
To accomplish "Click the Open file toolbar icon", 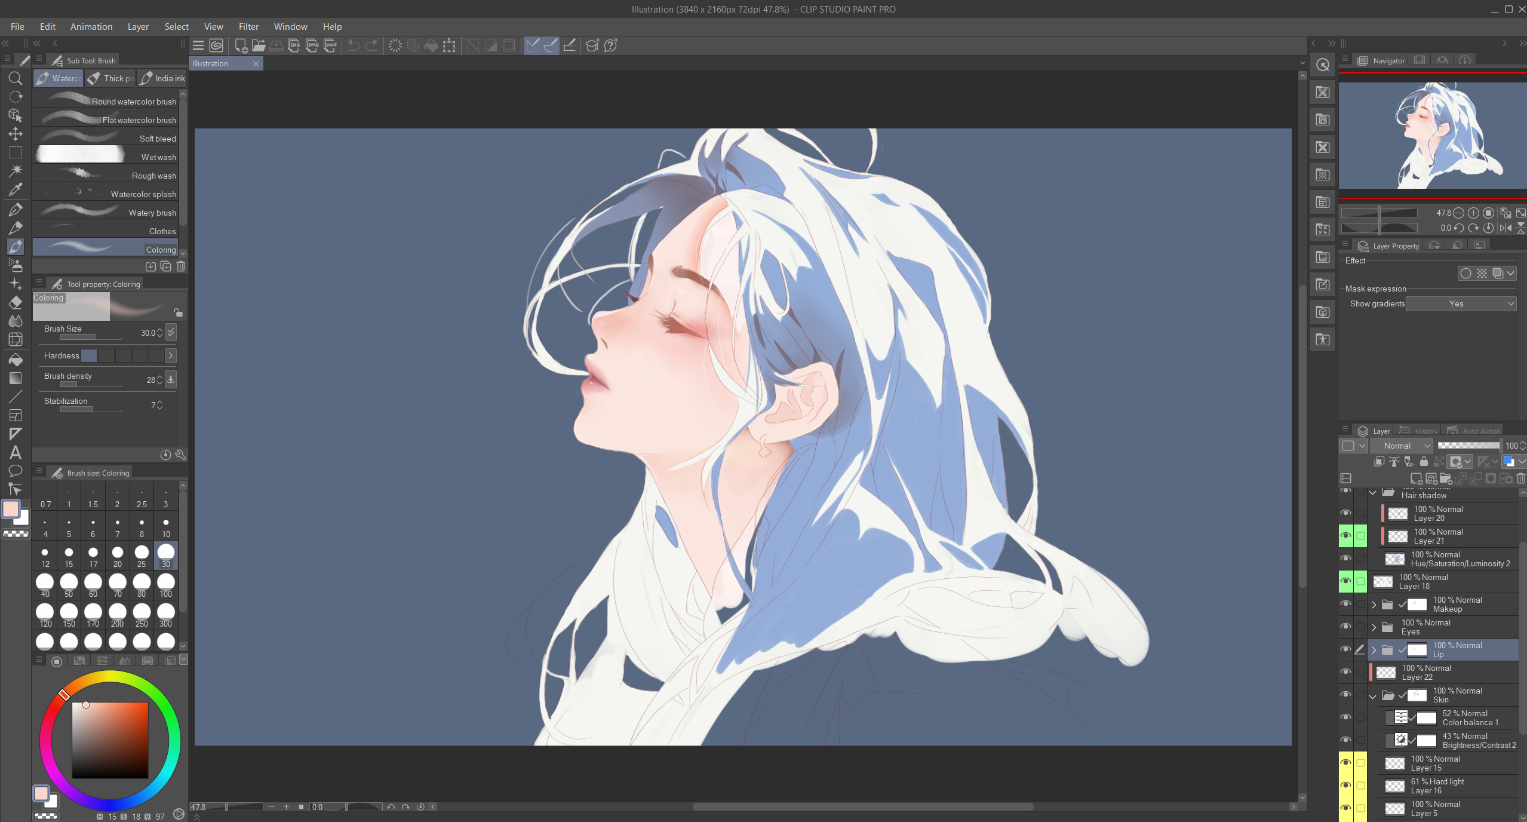I will (259, 45).
